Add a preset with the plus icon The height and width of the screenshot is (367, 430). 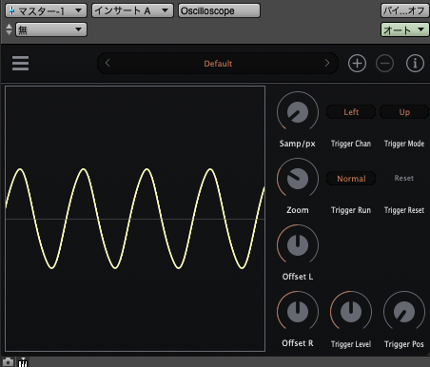click(357, 64)
